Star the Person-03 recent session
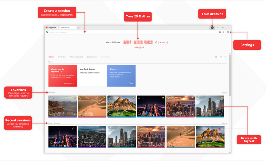Image resolution: width=266 pixels, height=161 pixels. pyautogui.click(x=192, y=129)
